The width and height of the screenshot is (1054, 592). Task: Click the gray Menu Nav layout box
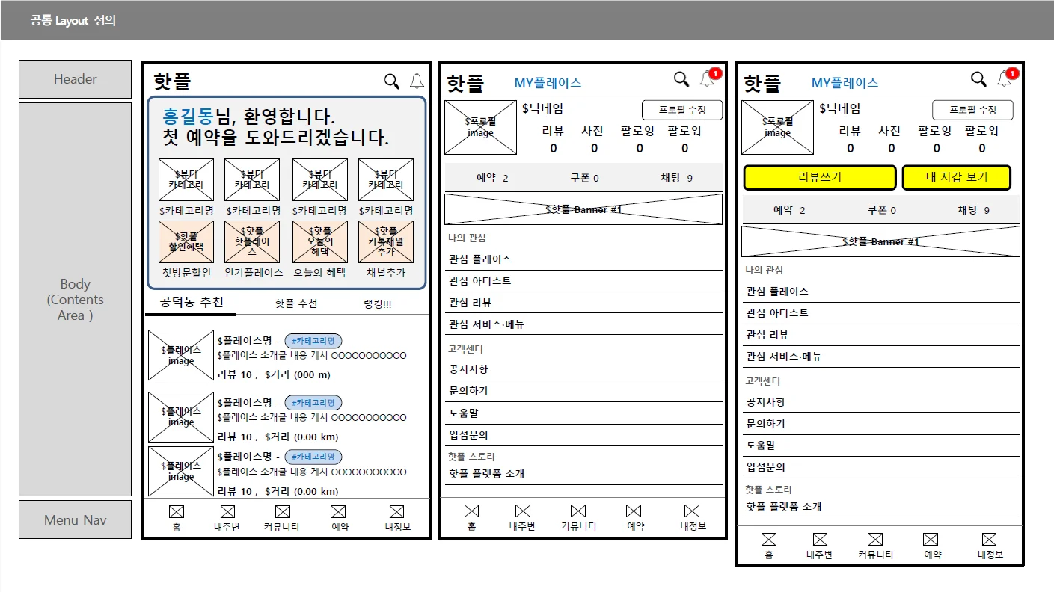(x=75, y=519)
